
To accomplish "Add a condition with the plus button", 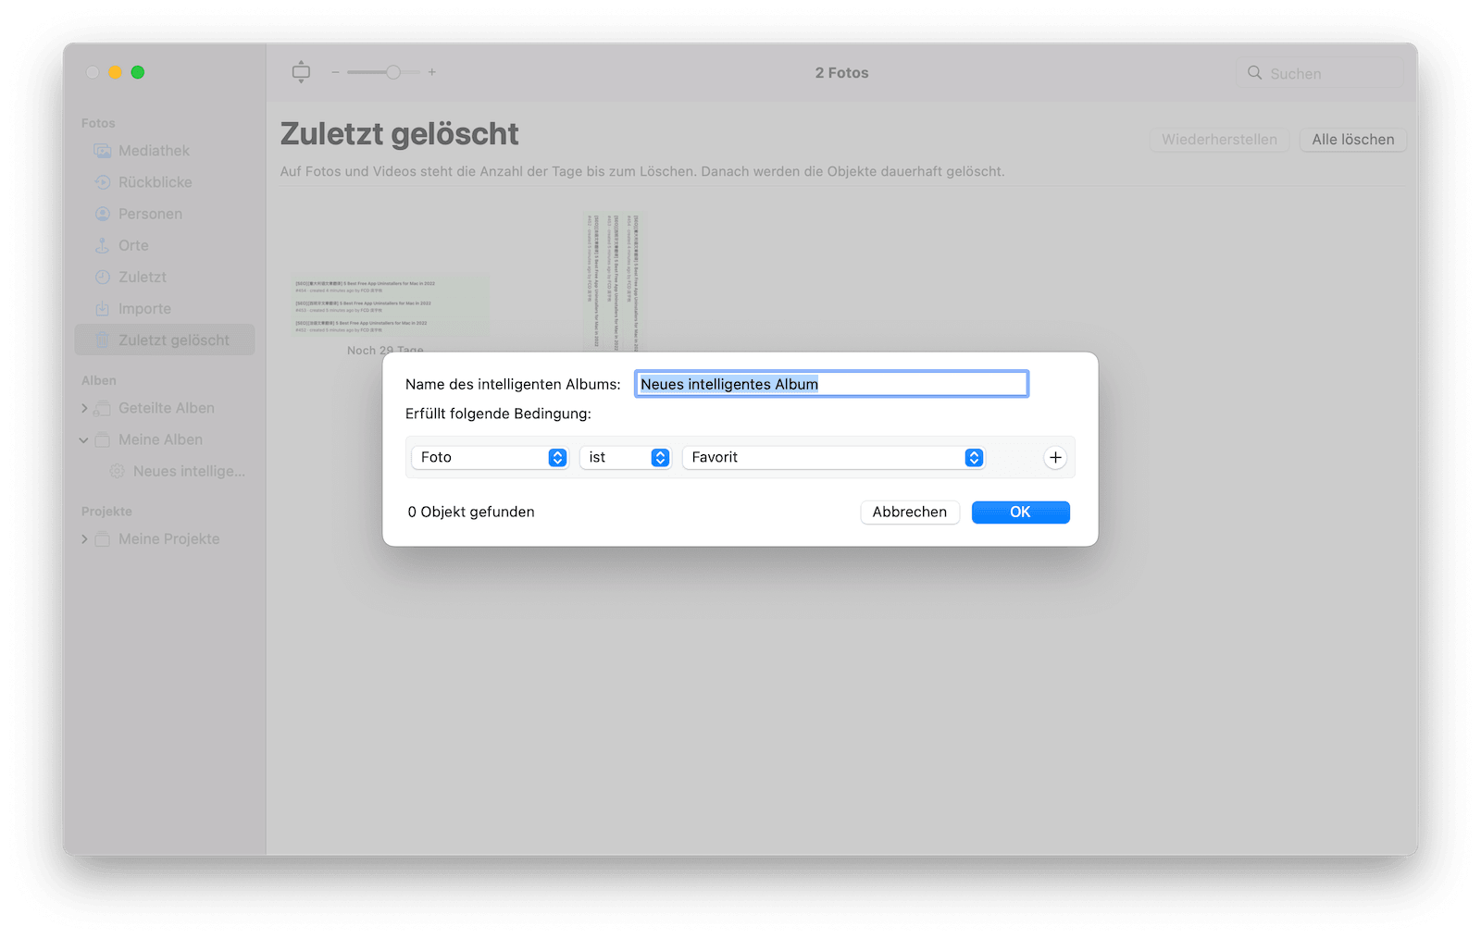I will (x=1055, y=457).
